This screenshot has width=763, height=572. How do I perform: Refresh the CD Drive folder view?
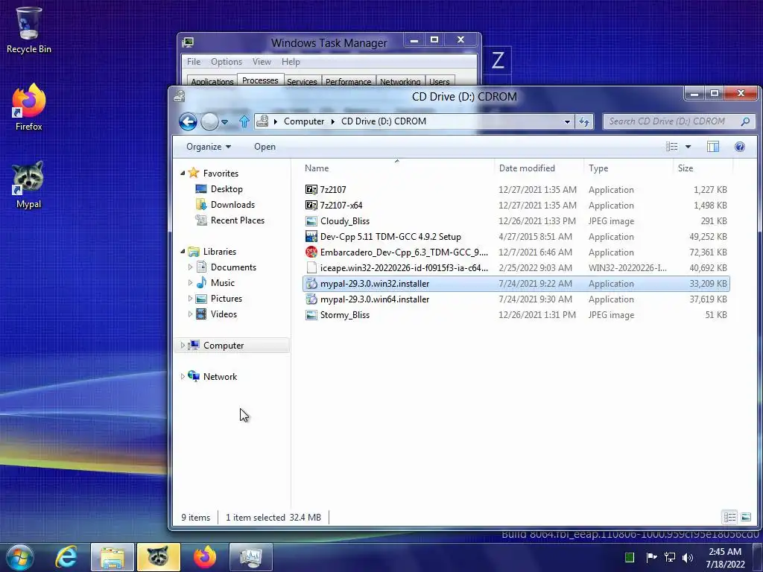pos(584,121)
